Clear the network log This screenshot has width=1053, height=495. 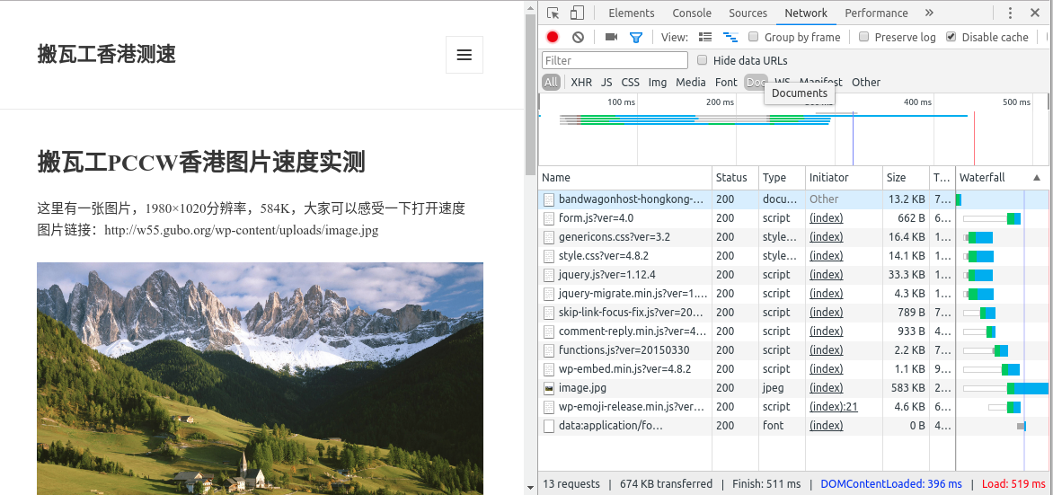tap(578, 37)
